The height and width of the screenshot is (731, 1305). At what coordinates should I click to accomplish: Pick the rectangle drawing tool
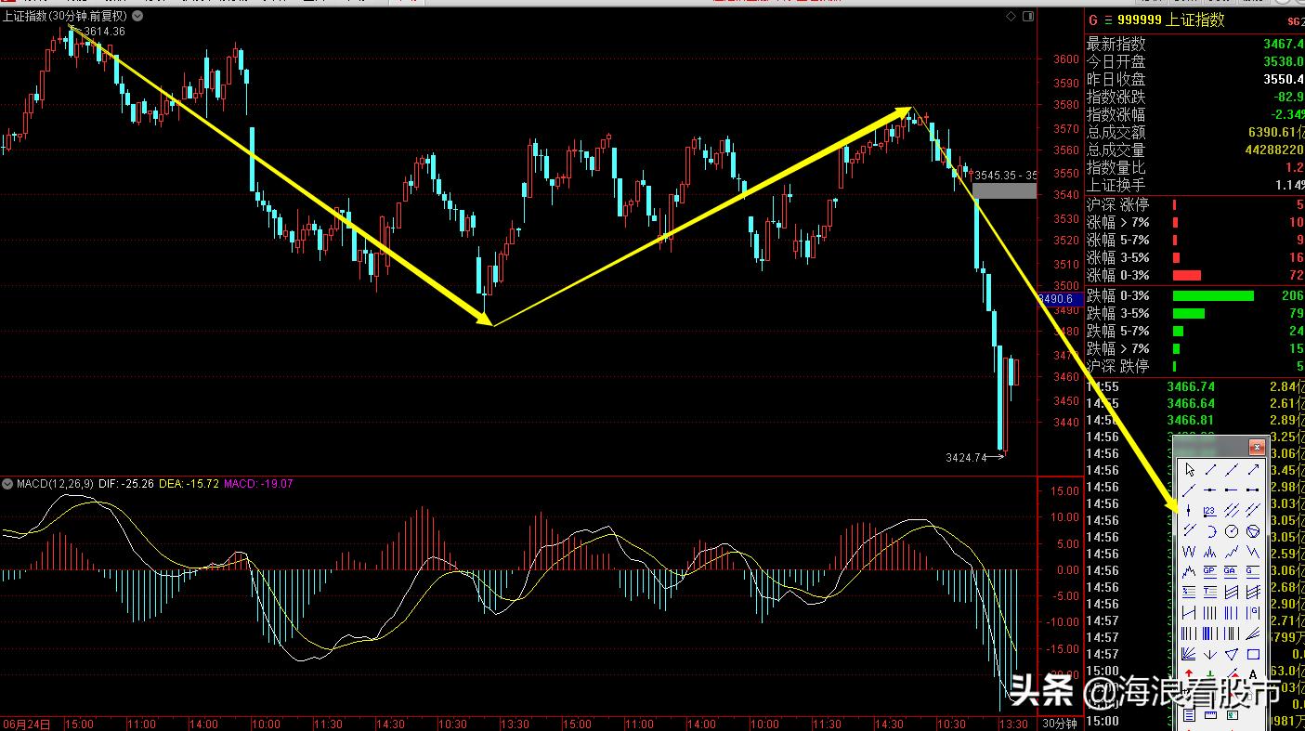click(x=1254, y=654)
